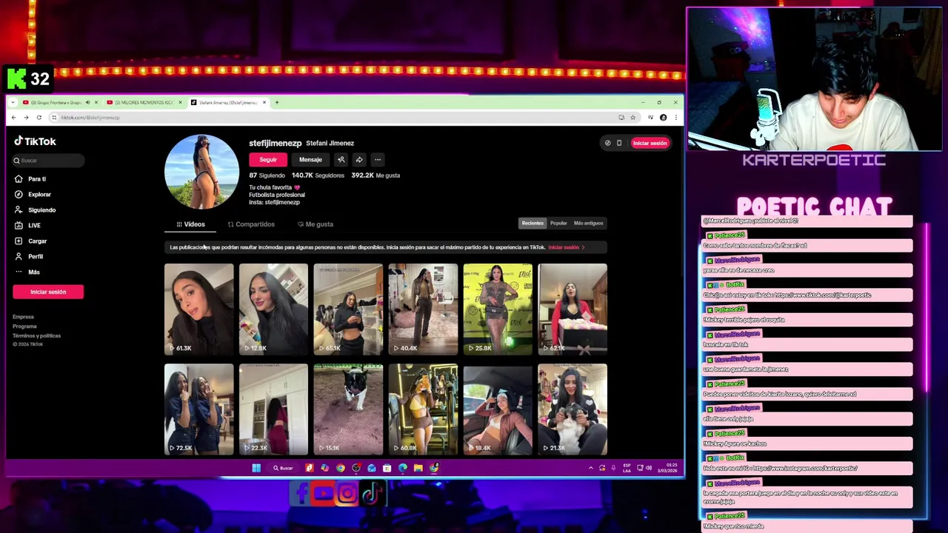Viewport: 948px width, 533px height.
Task: Select the Videos profile tab
Action: [190, 224]
